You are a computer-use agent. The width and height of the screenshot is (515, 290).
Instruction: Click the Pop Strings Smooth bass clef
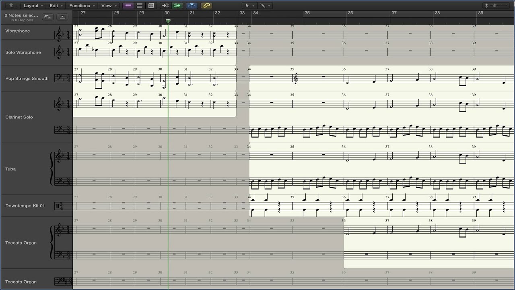[x=59, y=77]
